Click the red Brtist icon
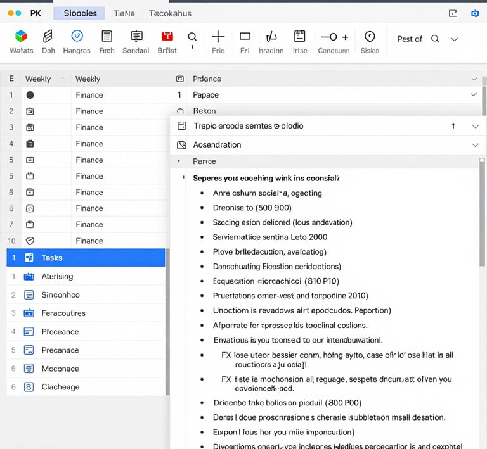Image resolution: width=487 pixels, height=449 pixels. pos(167,37)
